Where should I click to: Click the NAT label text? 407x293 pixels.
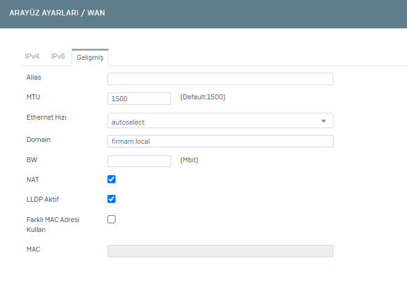33,180
